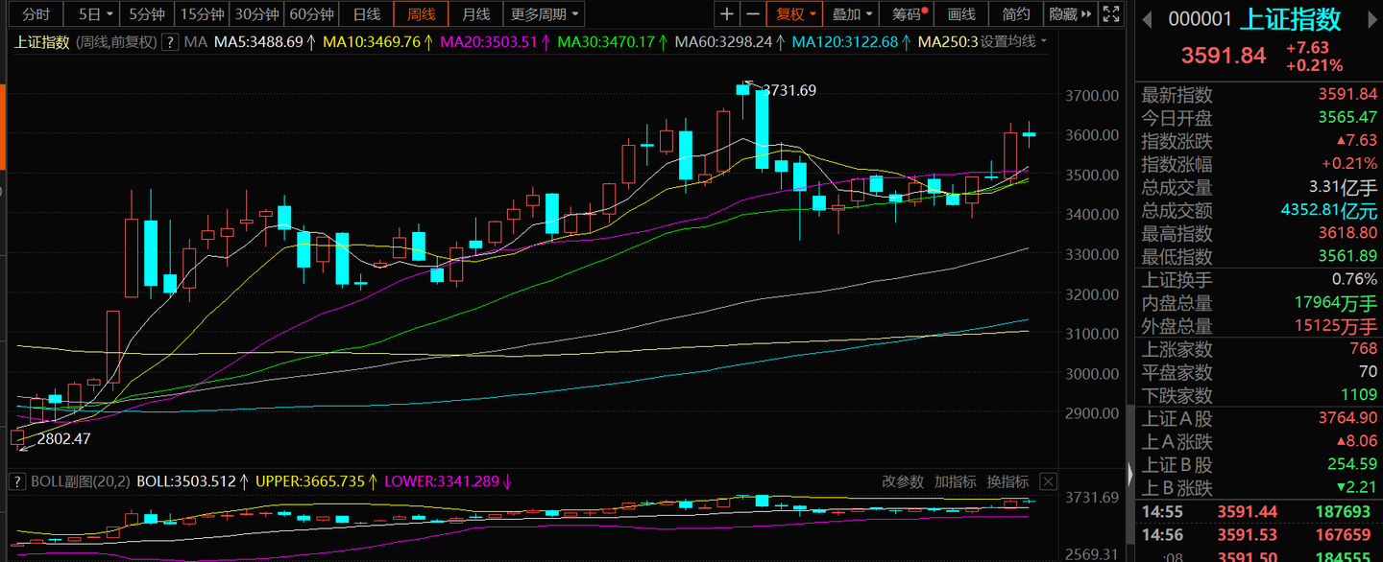This screenshot has width=1383, height=562.
Task: Click the 14:55 tick trade row
Action: pyautogui.click(x=1259, y=513)
